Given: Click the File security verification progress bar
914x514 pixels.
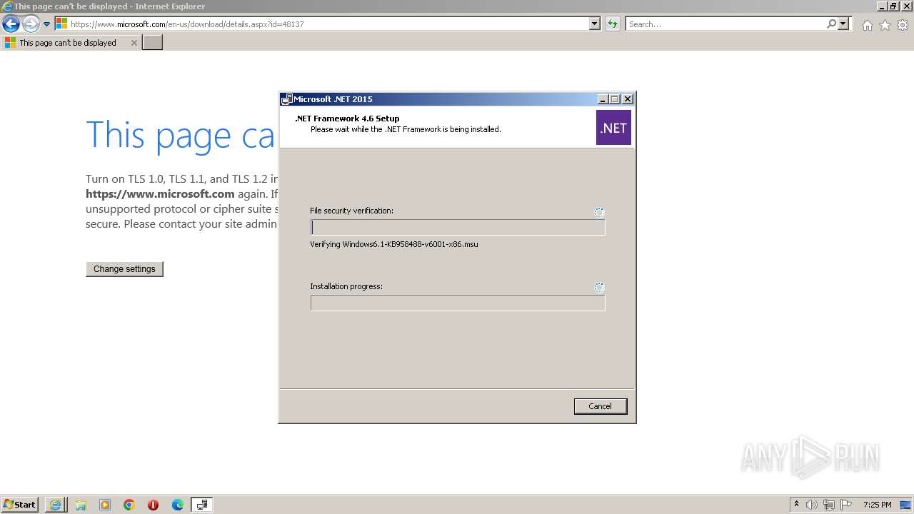Looking at the screenshot, I should pyautogui.click(x=458, y=227).
